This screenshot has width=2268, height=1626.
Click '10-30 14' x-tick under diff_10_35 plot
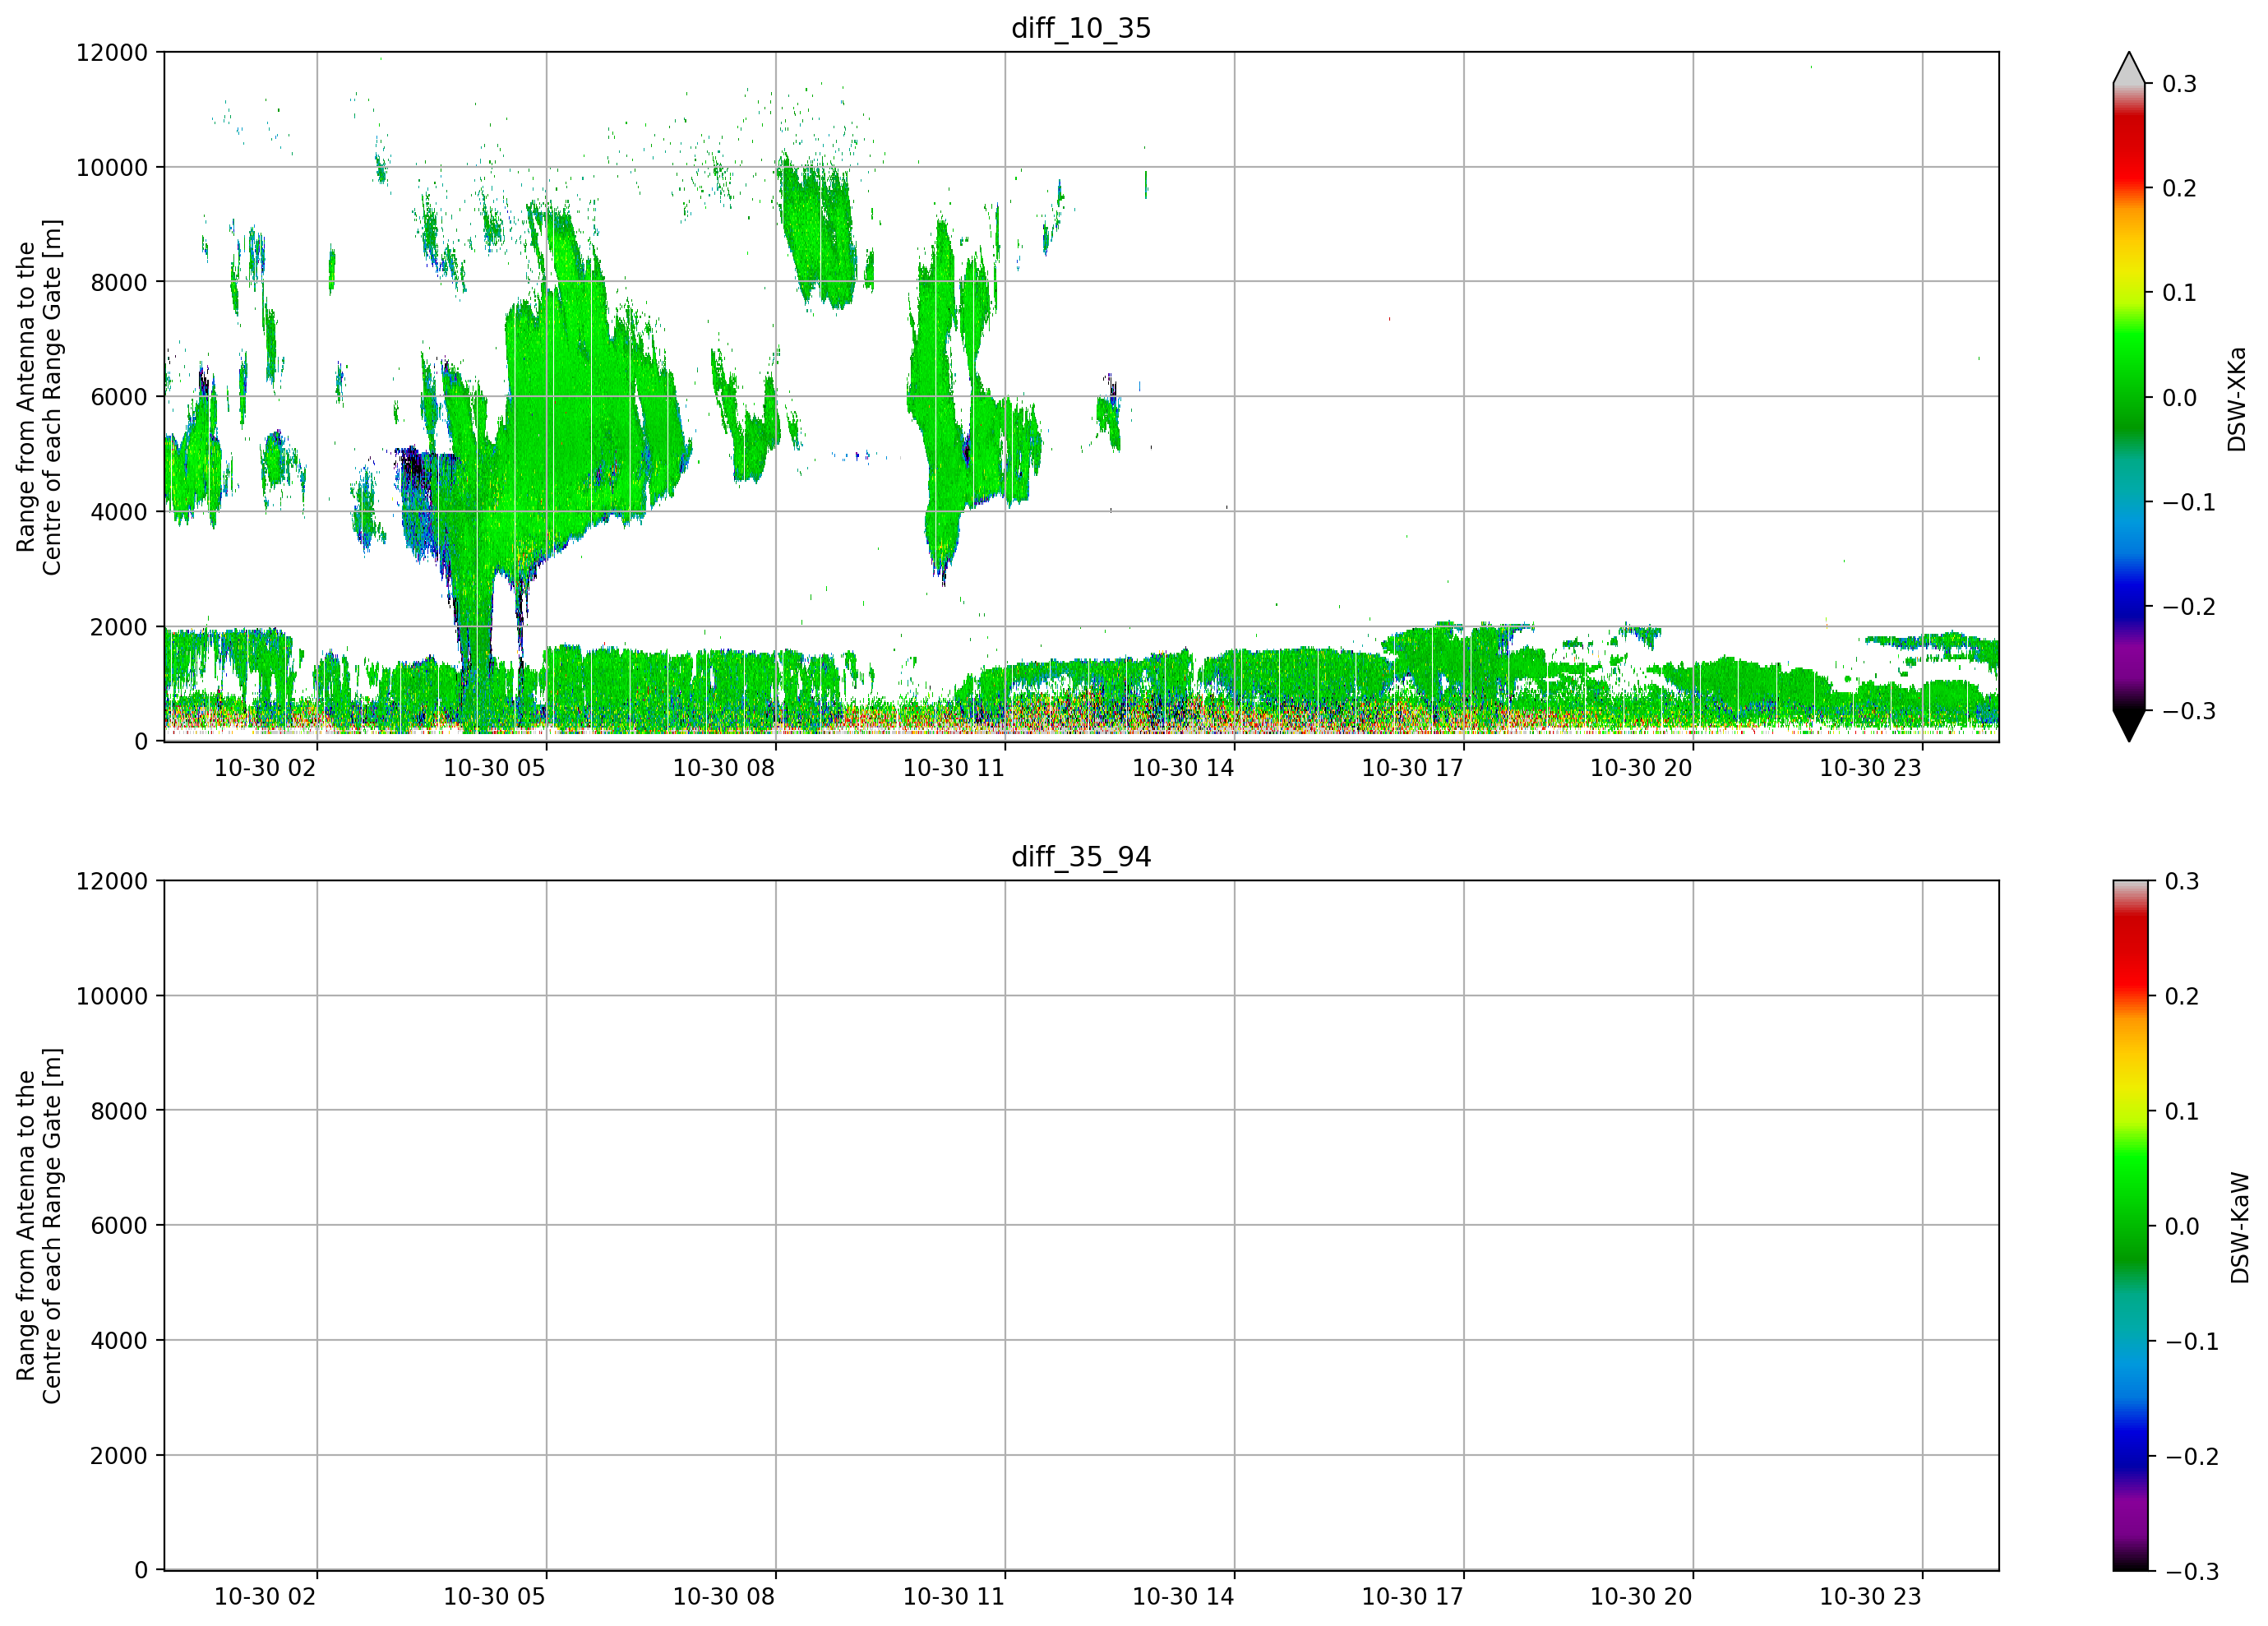tap(1182, 768)
